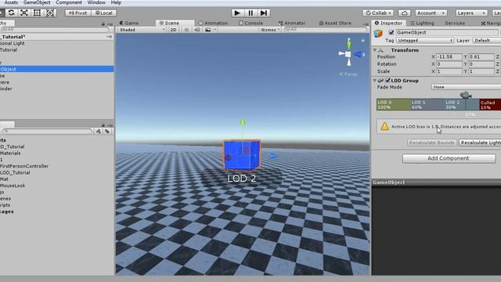Select the Rect tool in toolbar
Screen dimensions: 501x282
[37, 13]
